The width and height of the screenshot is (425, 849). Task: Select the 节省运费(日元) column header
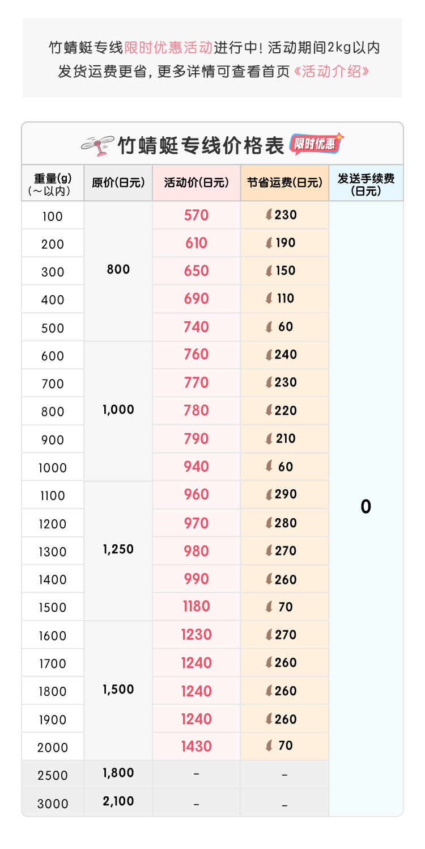coord(284,183)
